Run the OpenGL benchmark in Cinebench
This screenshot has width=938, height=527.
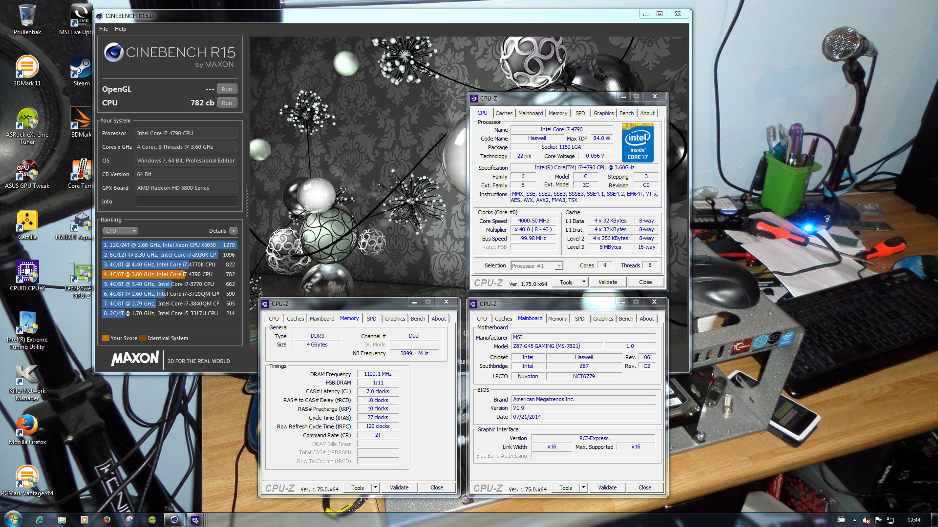[227, 89]
